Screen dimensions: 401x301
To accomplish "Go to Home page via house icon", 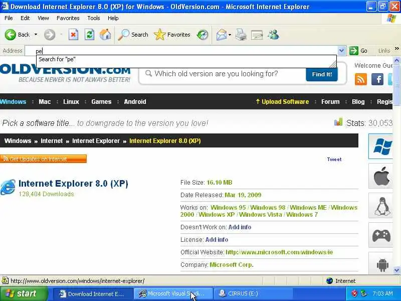I will (x=105, y=35).
